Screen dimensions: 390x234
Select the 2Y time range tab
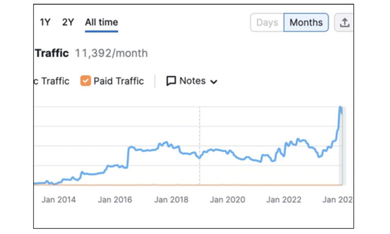[68, 22]
